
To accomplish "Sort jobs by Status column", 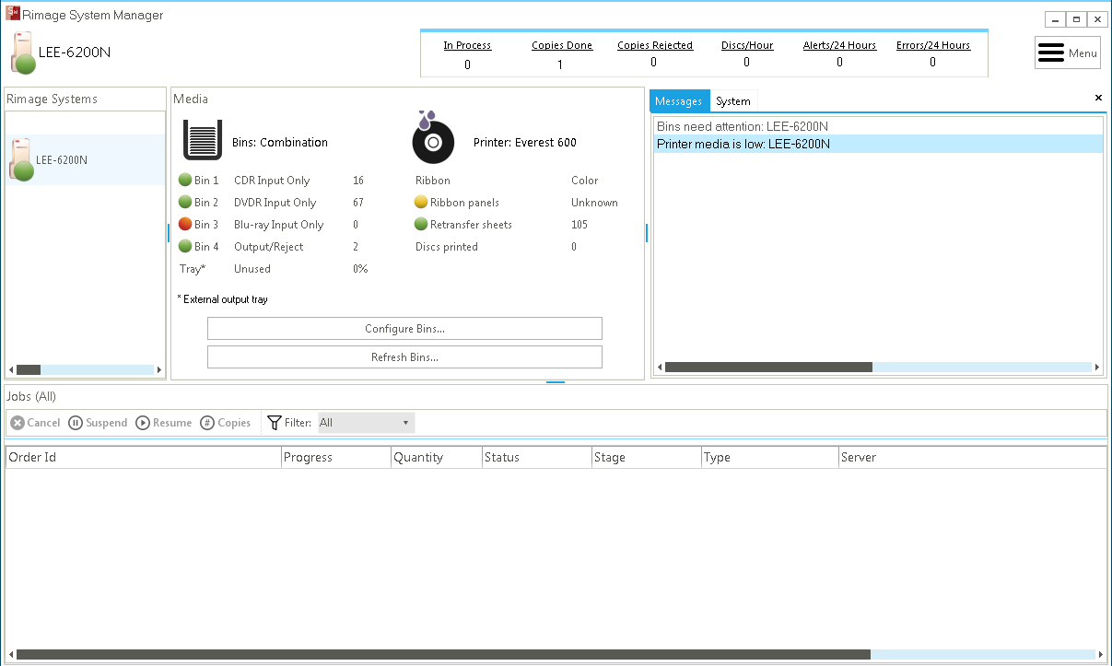I will click(x=536, y=457).
